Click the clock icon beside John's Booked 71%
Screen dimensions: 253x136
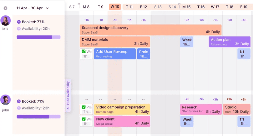pyautogui.click(x=19, y=101)
